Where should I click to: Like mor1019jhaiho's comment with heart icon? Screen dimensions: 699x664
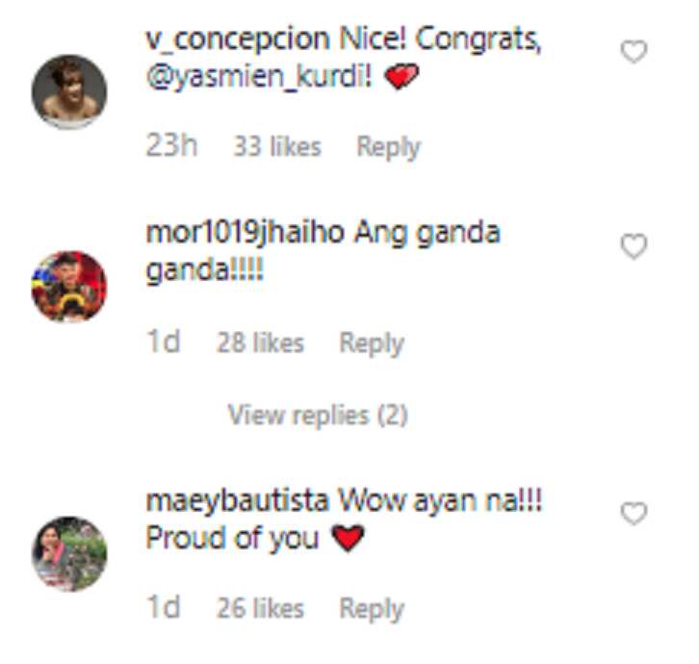[634, 246]
